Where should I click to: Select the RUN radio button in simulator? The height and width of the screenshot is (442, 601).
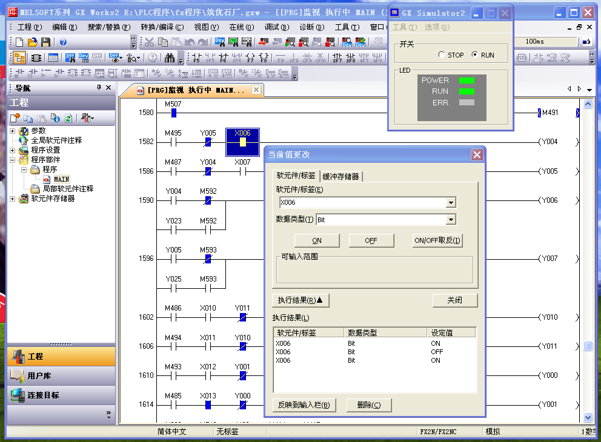(x=474, y=55)
